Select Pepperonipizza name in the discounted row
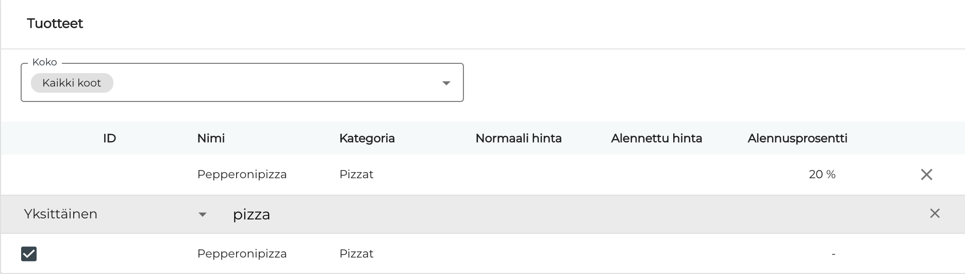Viewport: 965px width, 274px height. (242, 175)
